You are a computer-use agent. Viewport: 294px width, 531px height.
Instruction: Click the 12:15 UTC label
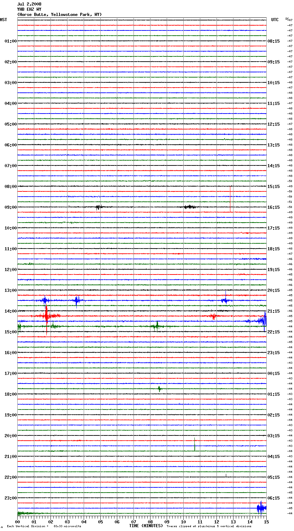coord(274,124)
